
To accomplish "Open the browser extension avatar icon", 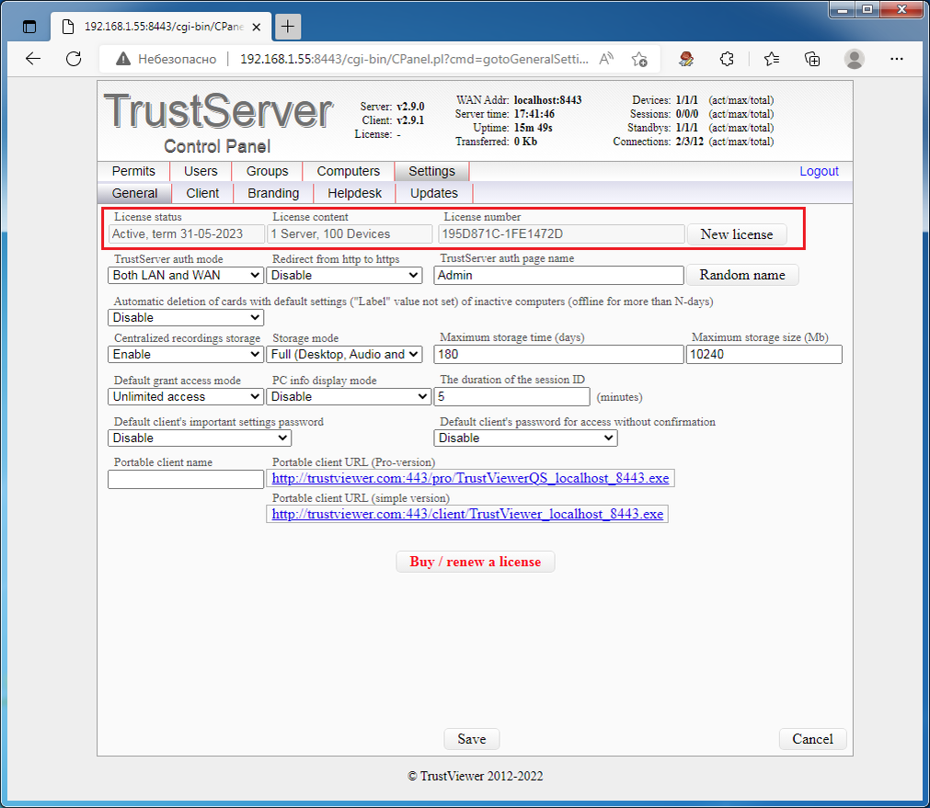I will coord(686,59).
